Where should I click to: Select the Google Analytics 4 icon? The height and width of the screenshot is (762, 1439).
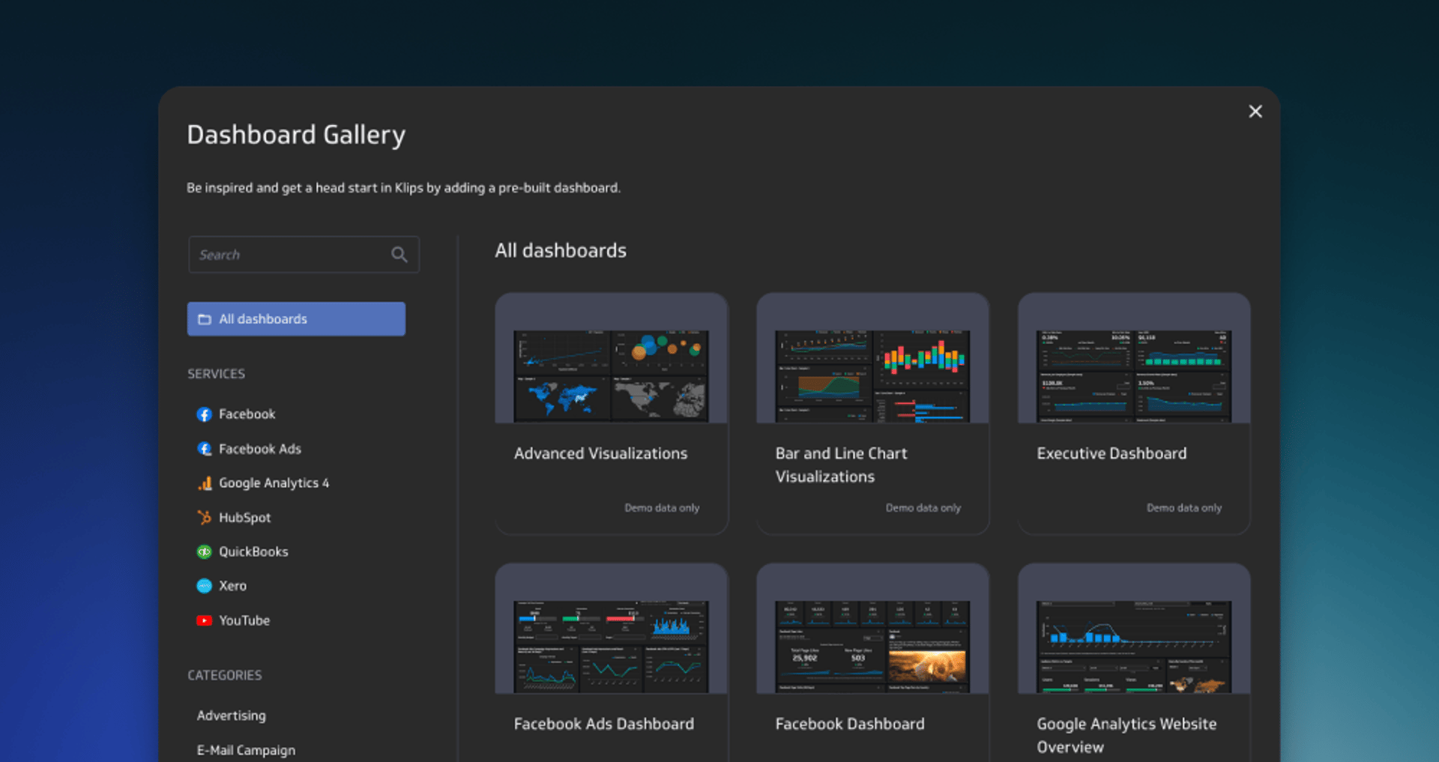pos(204,483)
